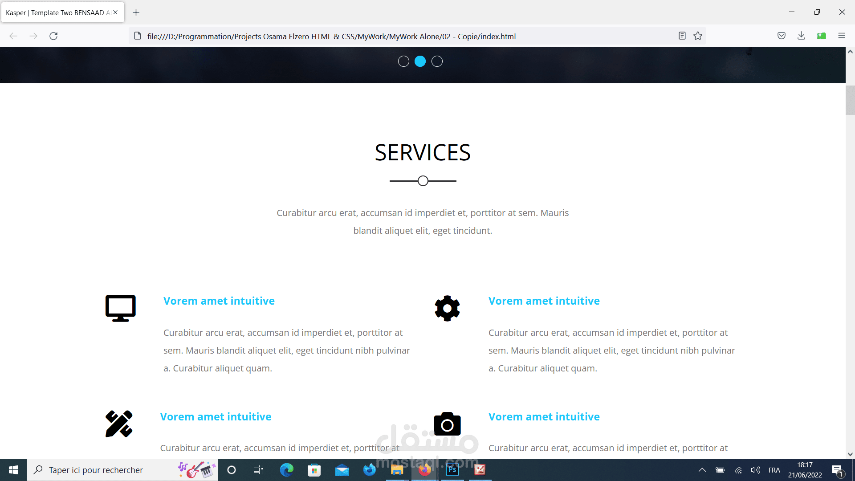Open Firefox downloads panel
The width and height of the screenshot is (855, 481).
[x=801, y=36]
